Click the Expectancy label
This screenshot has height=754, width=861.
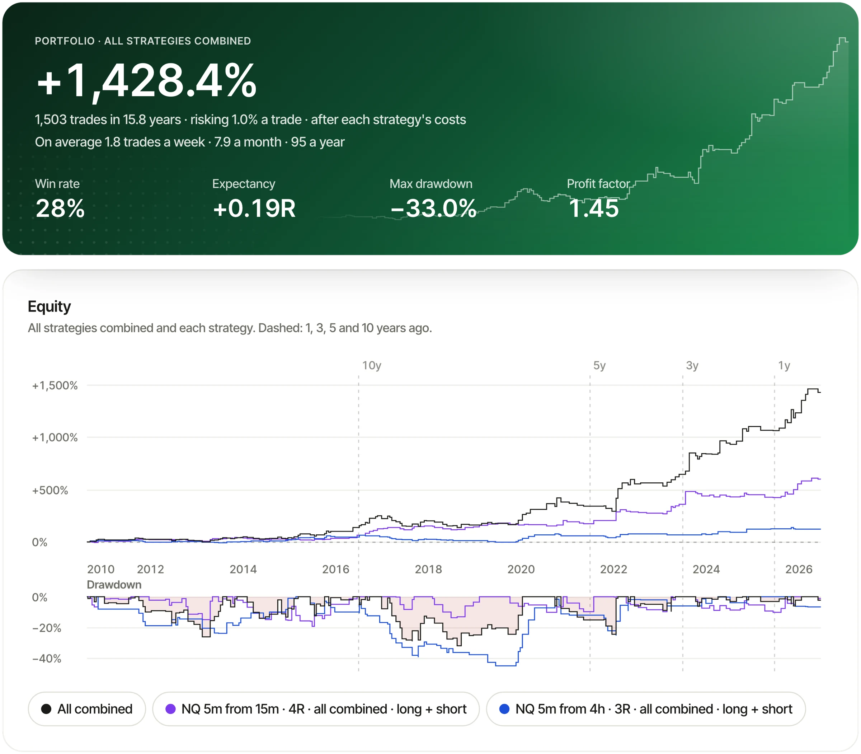(244, 184)
